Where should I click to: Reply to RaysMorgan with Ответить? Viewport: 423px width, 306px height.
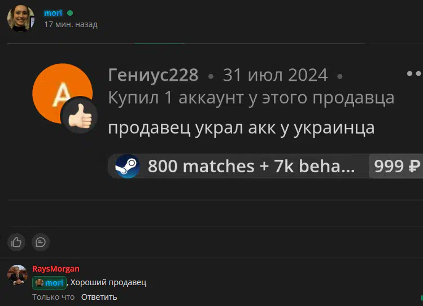point(99,297)
